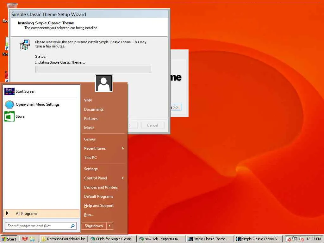The image size is (324, 243).
Task: Click the Start Screen icon
Action: pos(9,91)
